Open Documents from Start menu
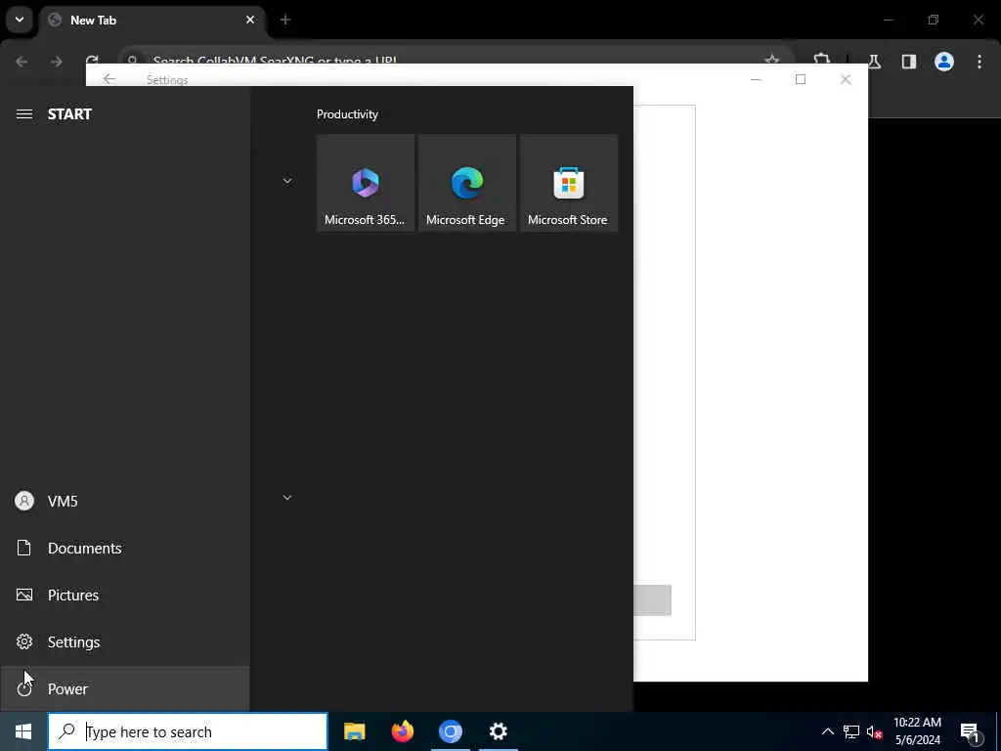Image resolution: width=1001 pixels, height=751 pixels. (x=124, y=548)
